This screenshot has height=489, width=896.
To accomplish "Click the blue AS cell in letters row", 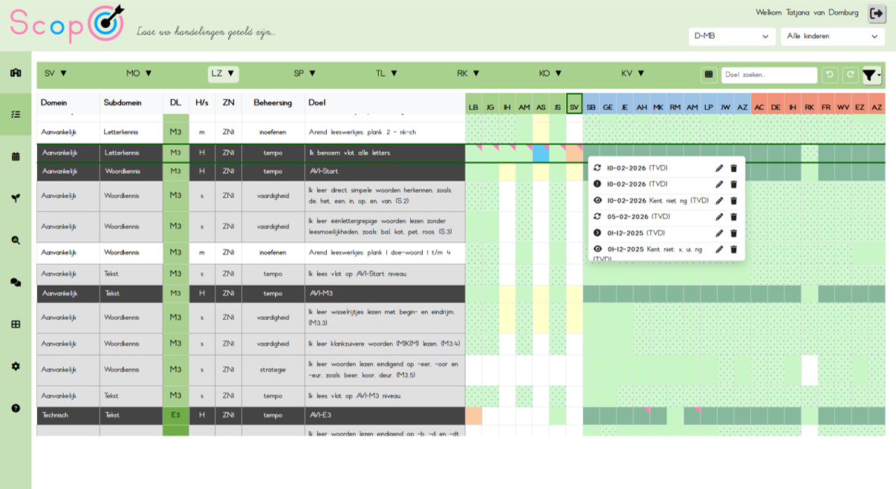I will click(x=541, y=154).
